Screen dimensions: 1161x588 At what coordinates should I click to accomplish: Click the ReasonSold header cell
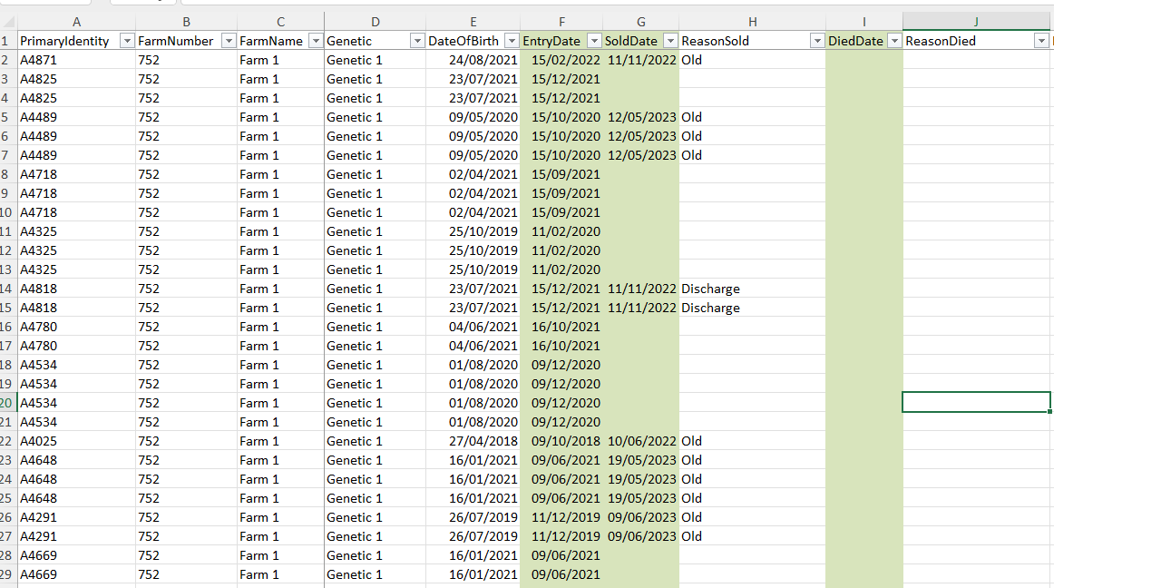[x=752, y=41]
